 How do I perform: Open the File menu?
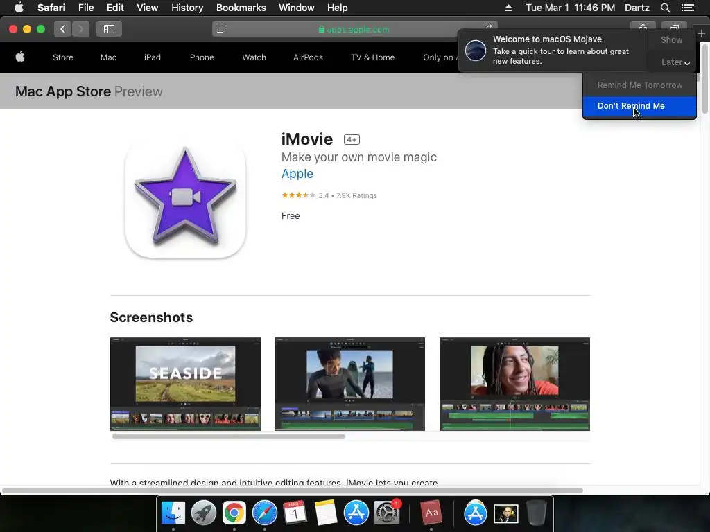[85, 8]
